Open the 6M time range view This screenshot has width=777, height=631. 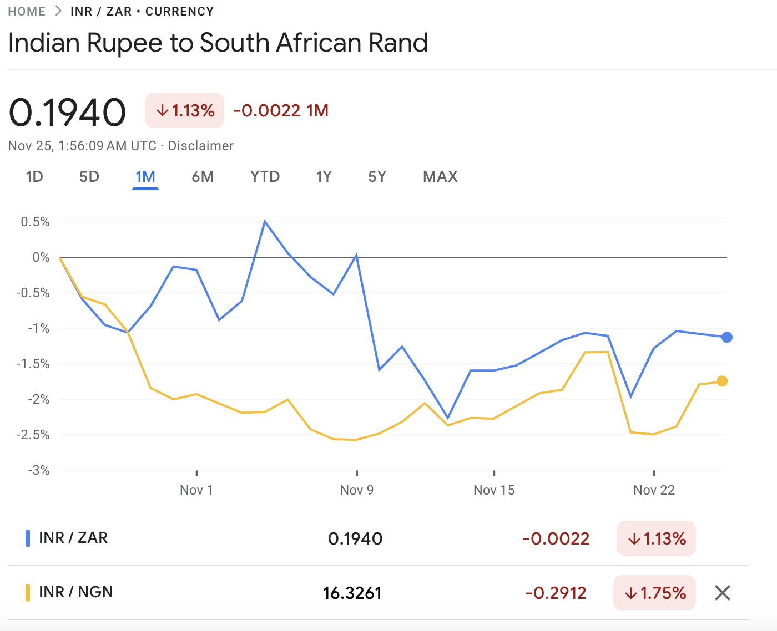pyautogui.click(x=203, y=176)
